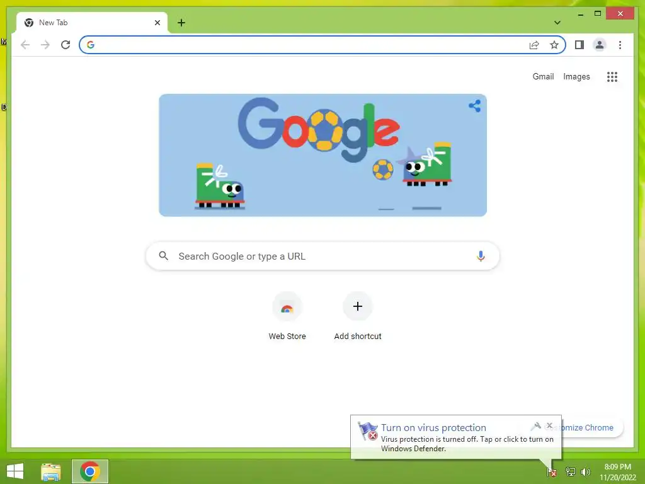Open the Google apps grid

[x=612, y=76]
